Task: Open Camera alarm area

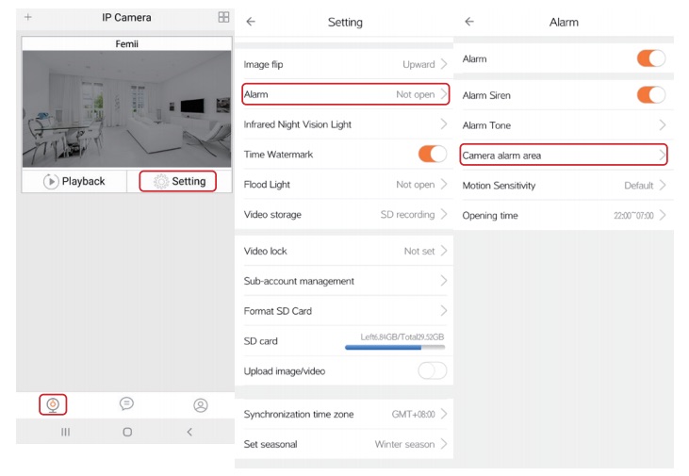Action: point(564,155)
